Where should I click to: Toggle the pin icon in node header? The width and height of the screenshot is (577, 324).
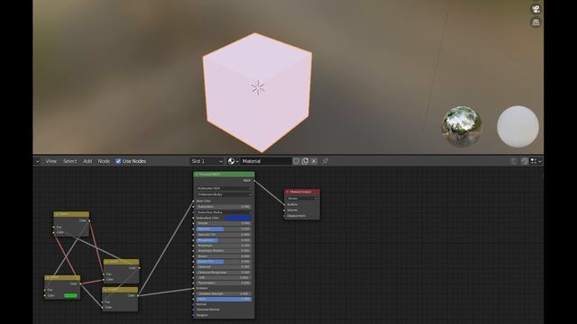pos(325,161)
